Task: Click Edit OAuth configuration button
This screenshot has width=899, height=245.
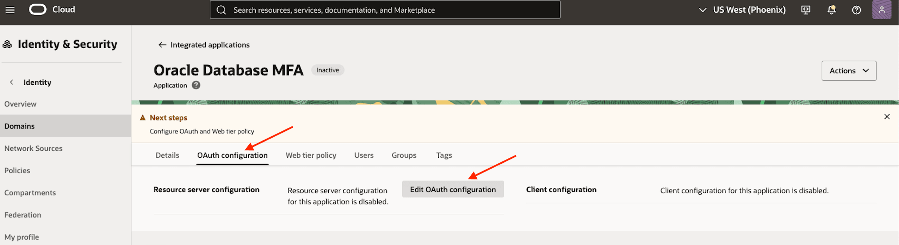Action: (x=453, y=189)
